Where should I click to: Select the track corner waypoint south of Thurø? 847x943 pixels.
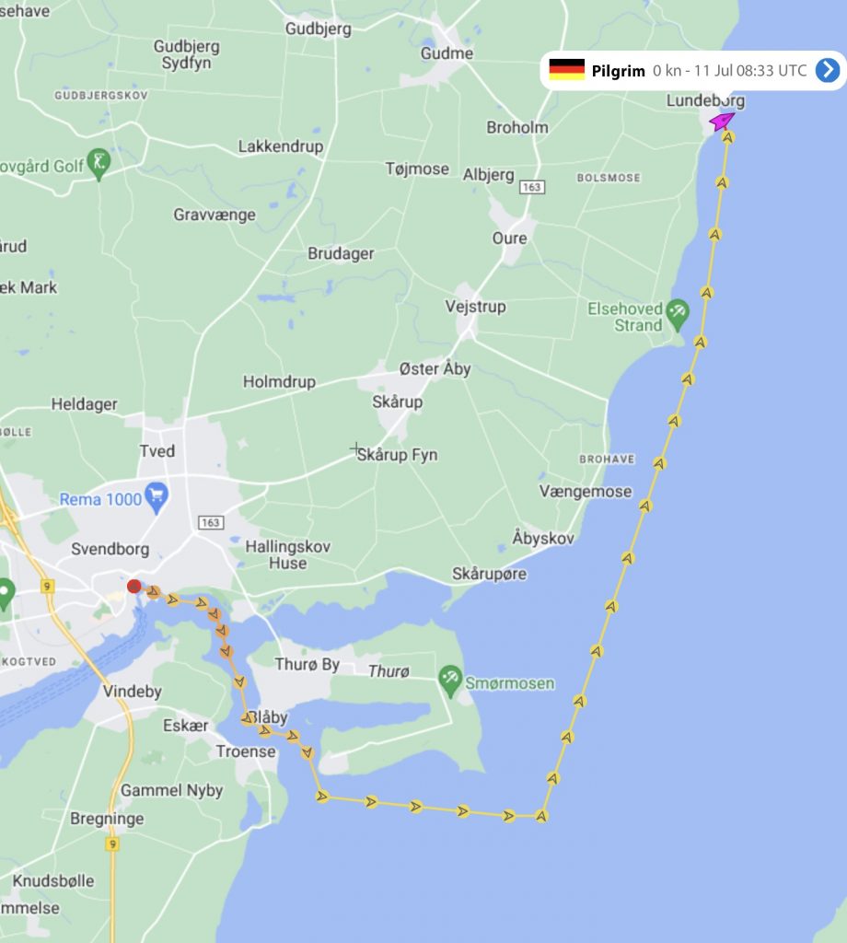(x=541, y=816)
